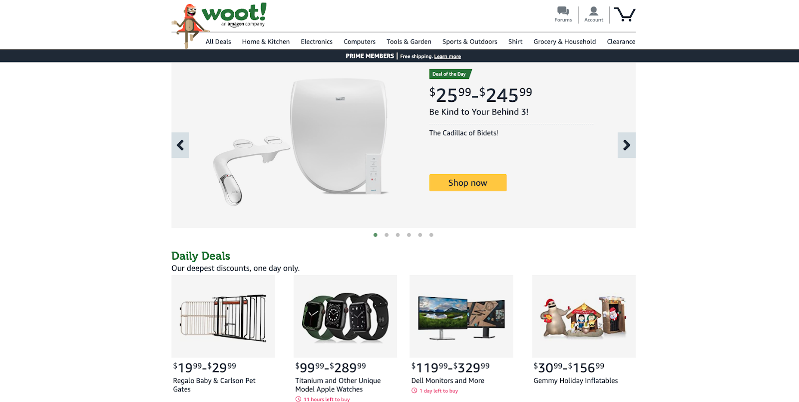
Task: Click the Shop now button
Action: (x=467, y=182)
